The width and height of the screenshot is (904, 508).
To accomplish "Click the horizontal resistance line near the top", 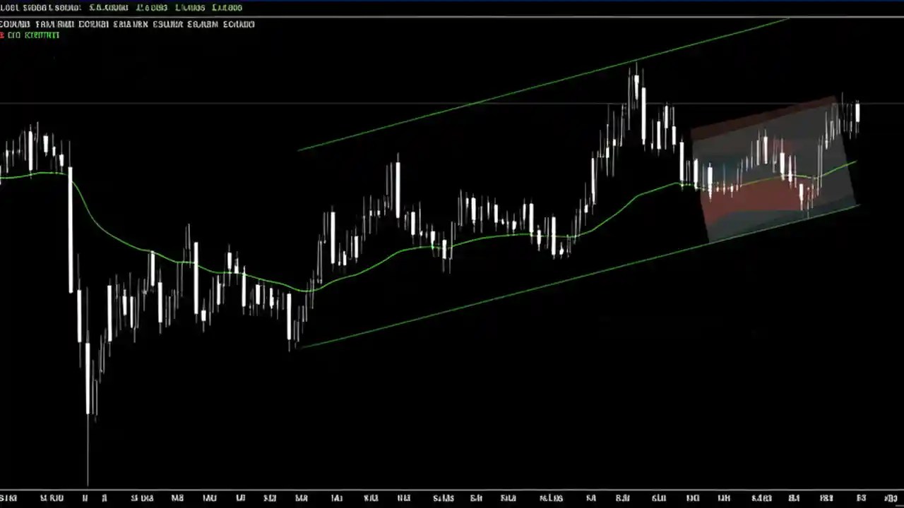I will pyautogui.click(x=282, y=104).
